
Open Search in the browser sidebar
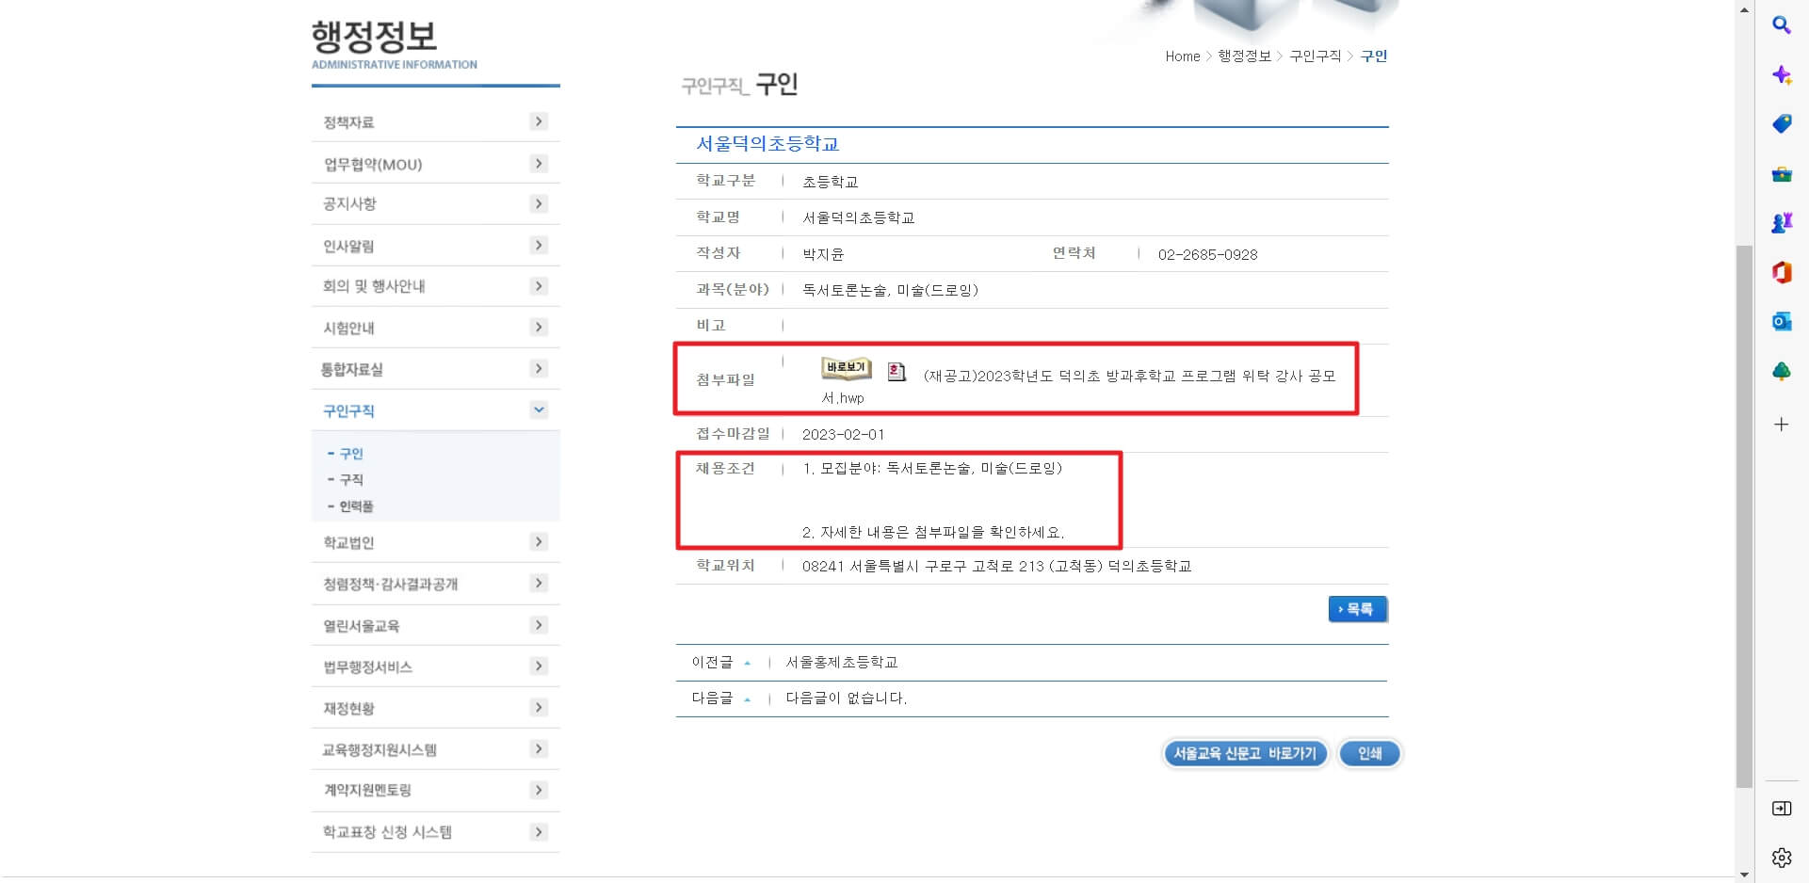point(1782,25)
